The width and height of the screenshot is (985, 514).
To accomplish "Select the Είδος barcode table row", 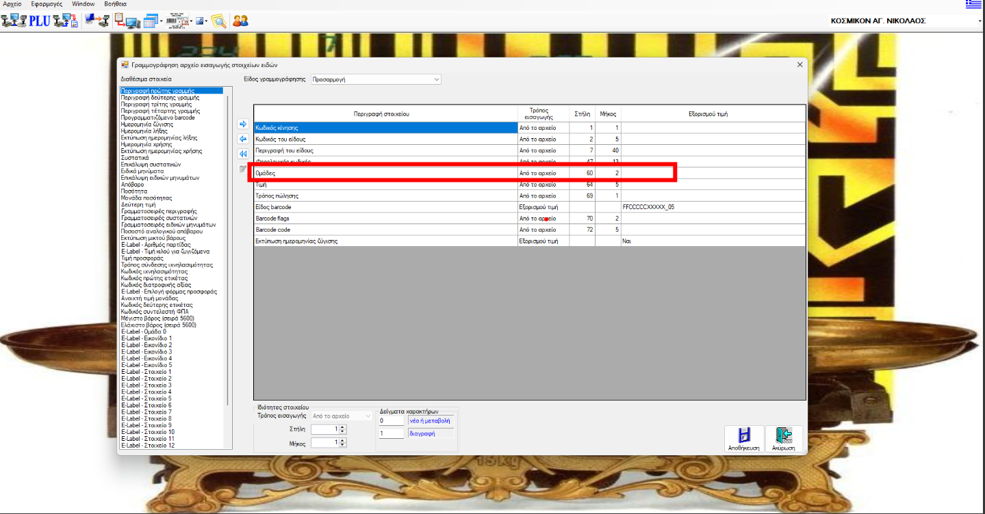I will [383, 206].
